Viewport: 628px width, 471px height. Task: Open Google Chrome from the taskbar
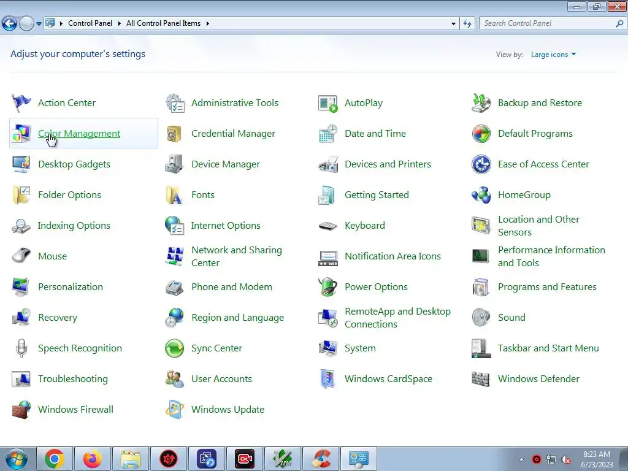tap(55, 459)
